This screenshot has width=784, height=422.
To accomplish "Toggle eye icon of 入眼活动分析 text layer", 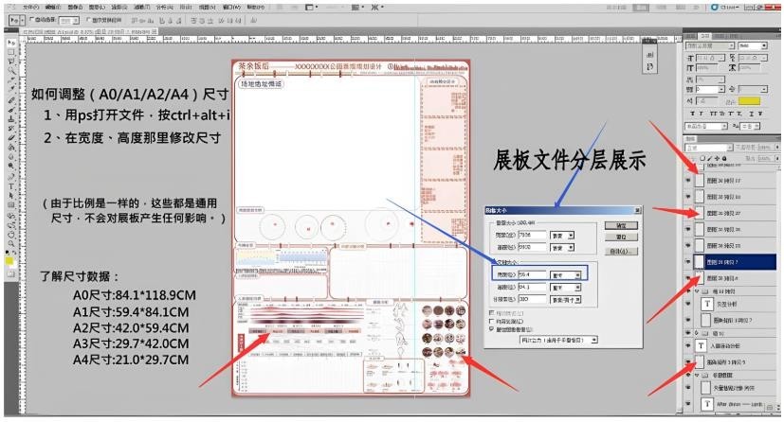I will tap(688, 345).
